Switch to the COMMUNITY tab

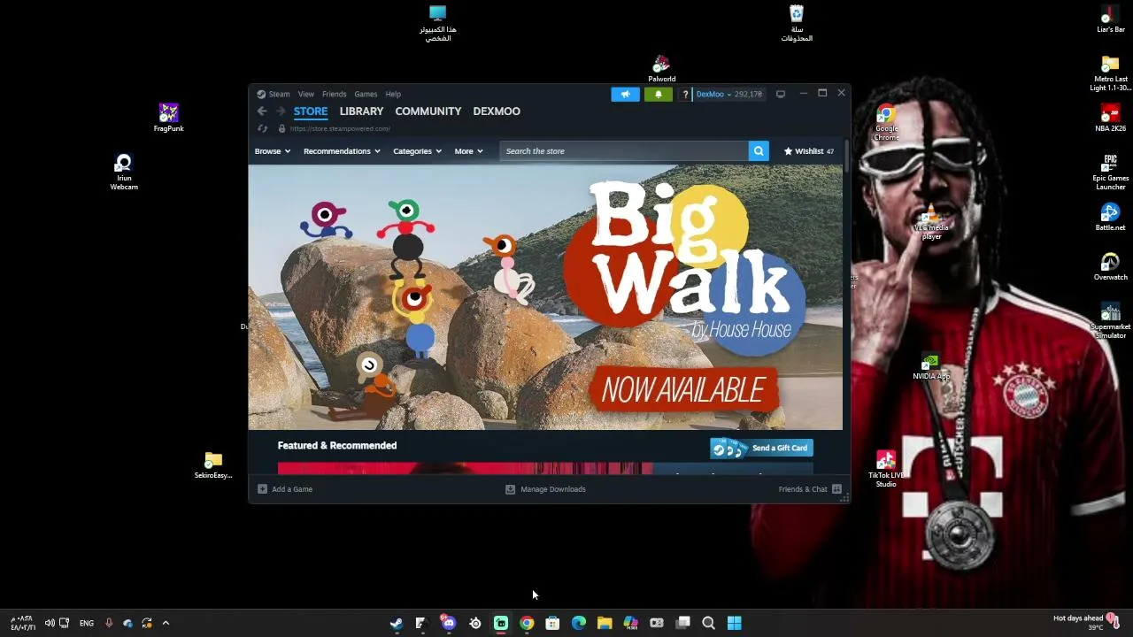click(x=428, y=111)
